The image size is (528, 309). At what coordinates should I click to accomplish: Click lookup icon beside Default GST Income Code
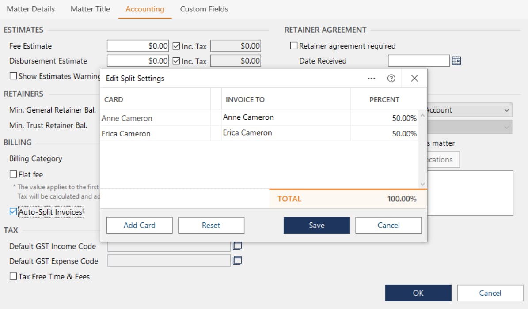pos(237,246)
